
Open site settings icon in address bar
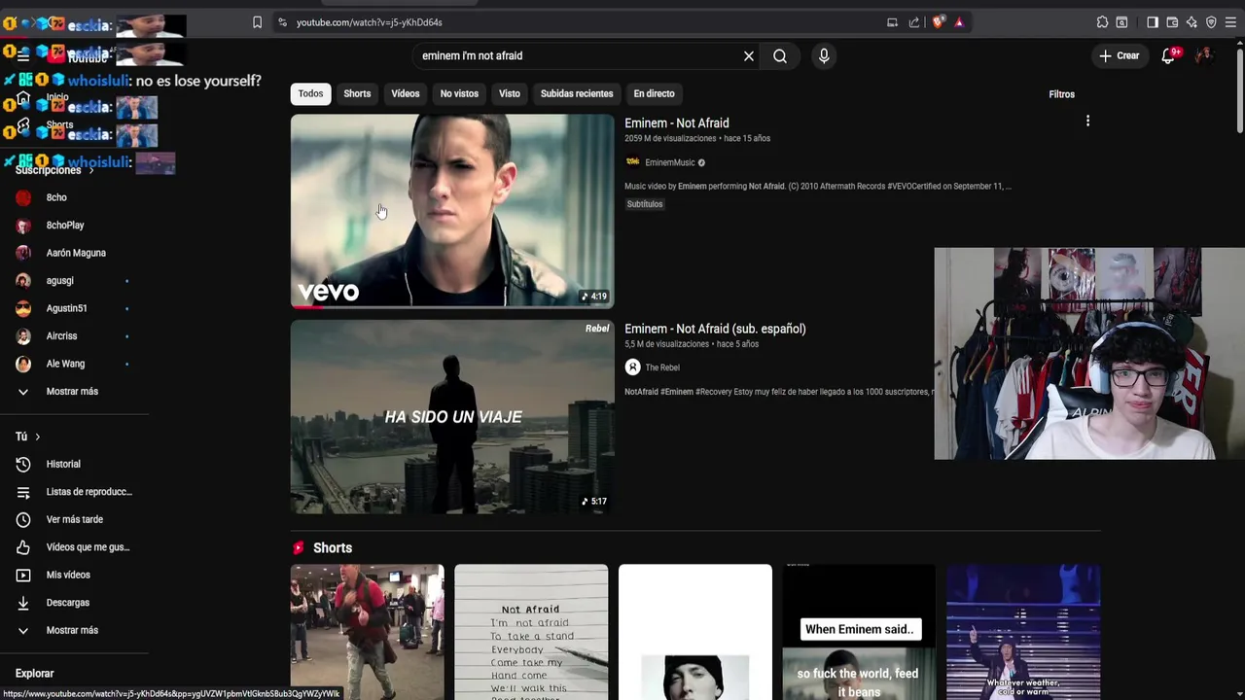click(x=282, y=22)
